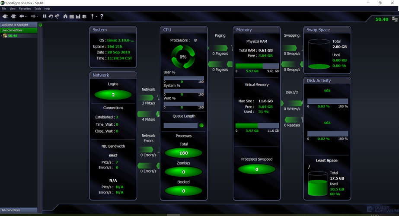Click the connection computers icon at top right
This screenshot has height=216, width=399.
tap(394, 19)
